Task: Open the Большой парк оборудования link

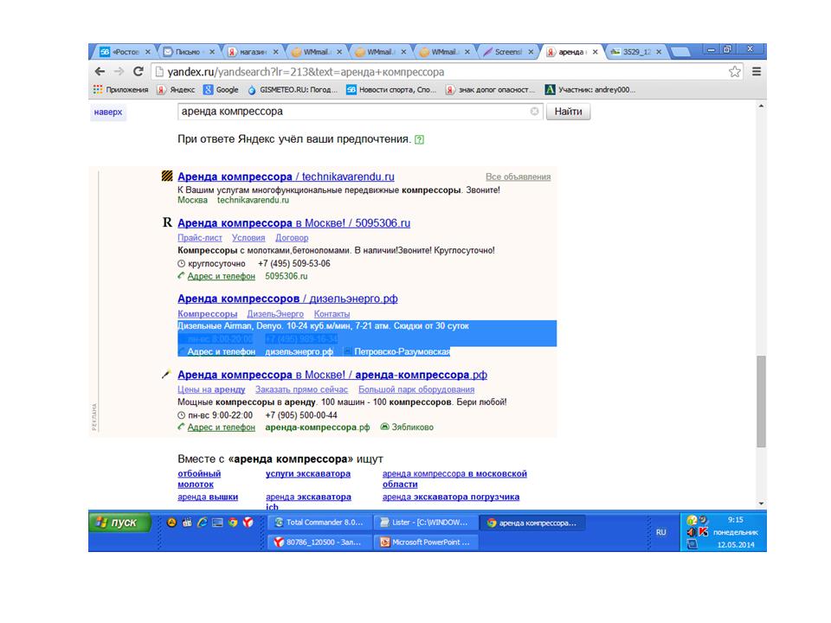Action: (416, 389)
